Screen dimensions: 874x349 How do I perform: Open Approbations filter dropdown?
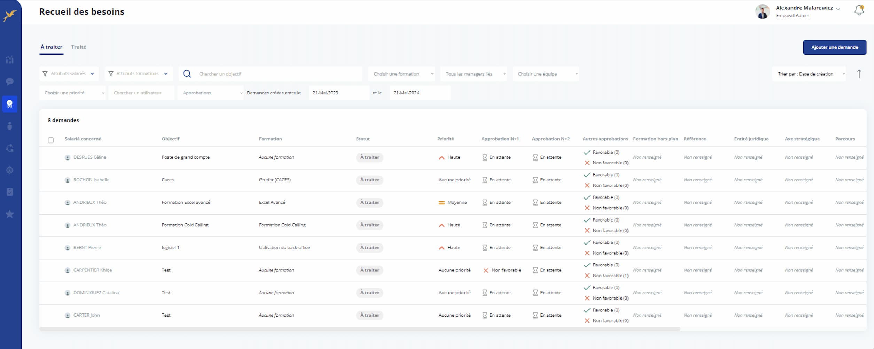210,93
